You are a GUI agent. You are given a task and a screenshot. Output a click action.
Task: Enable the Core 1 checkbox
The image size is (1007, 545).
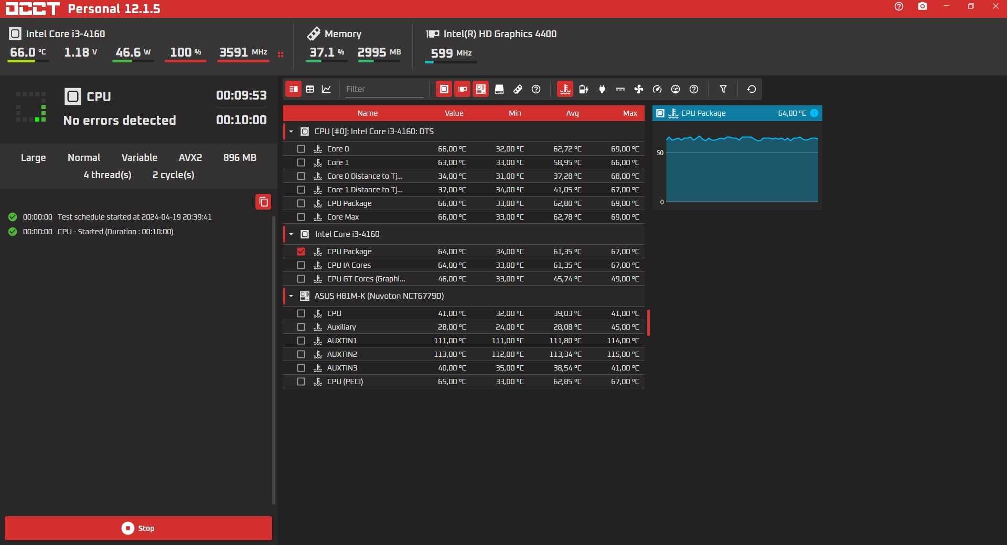[301, 162]
